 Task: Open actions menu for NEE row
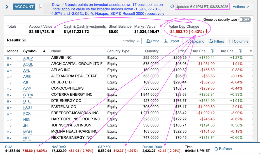point(9,138)
